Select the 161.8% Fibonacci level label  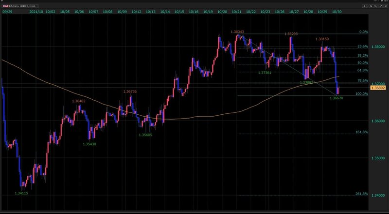pyautogui.click(x=362, y=132)
